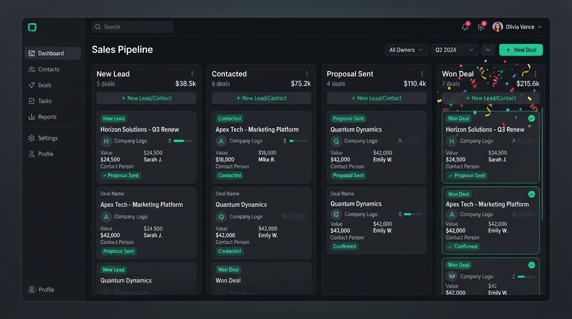The image size is (572, 319).
Task: Toggle the checkmark on the lowest Won Deal card
Action: tap(531, 265)
